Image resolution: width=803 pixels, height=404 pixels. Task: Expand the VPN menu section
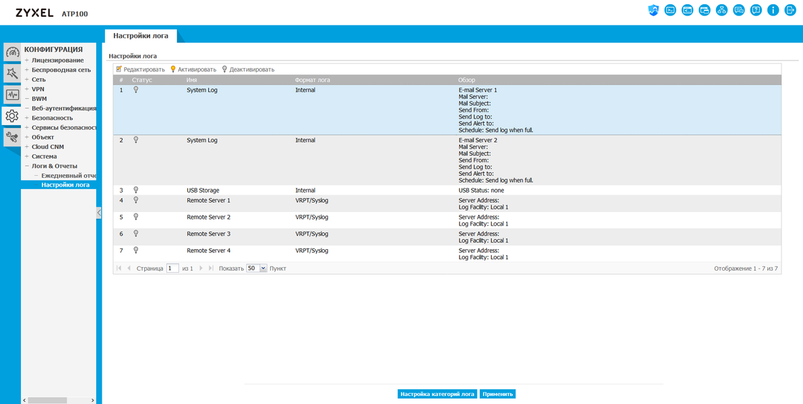point(27,89)
